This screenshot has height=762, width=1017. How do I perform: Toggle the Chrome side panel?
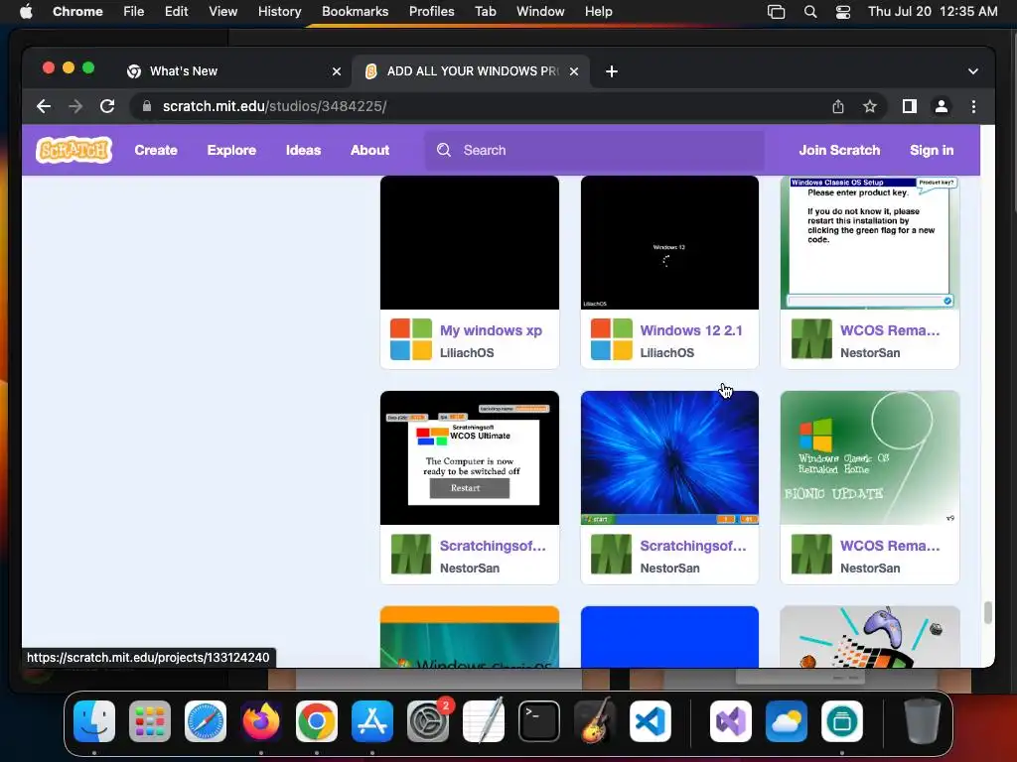pyautogui.click(x=910, y=106)
